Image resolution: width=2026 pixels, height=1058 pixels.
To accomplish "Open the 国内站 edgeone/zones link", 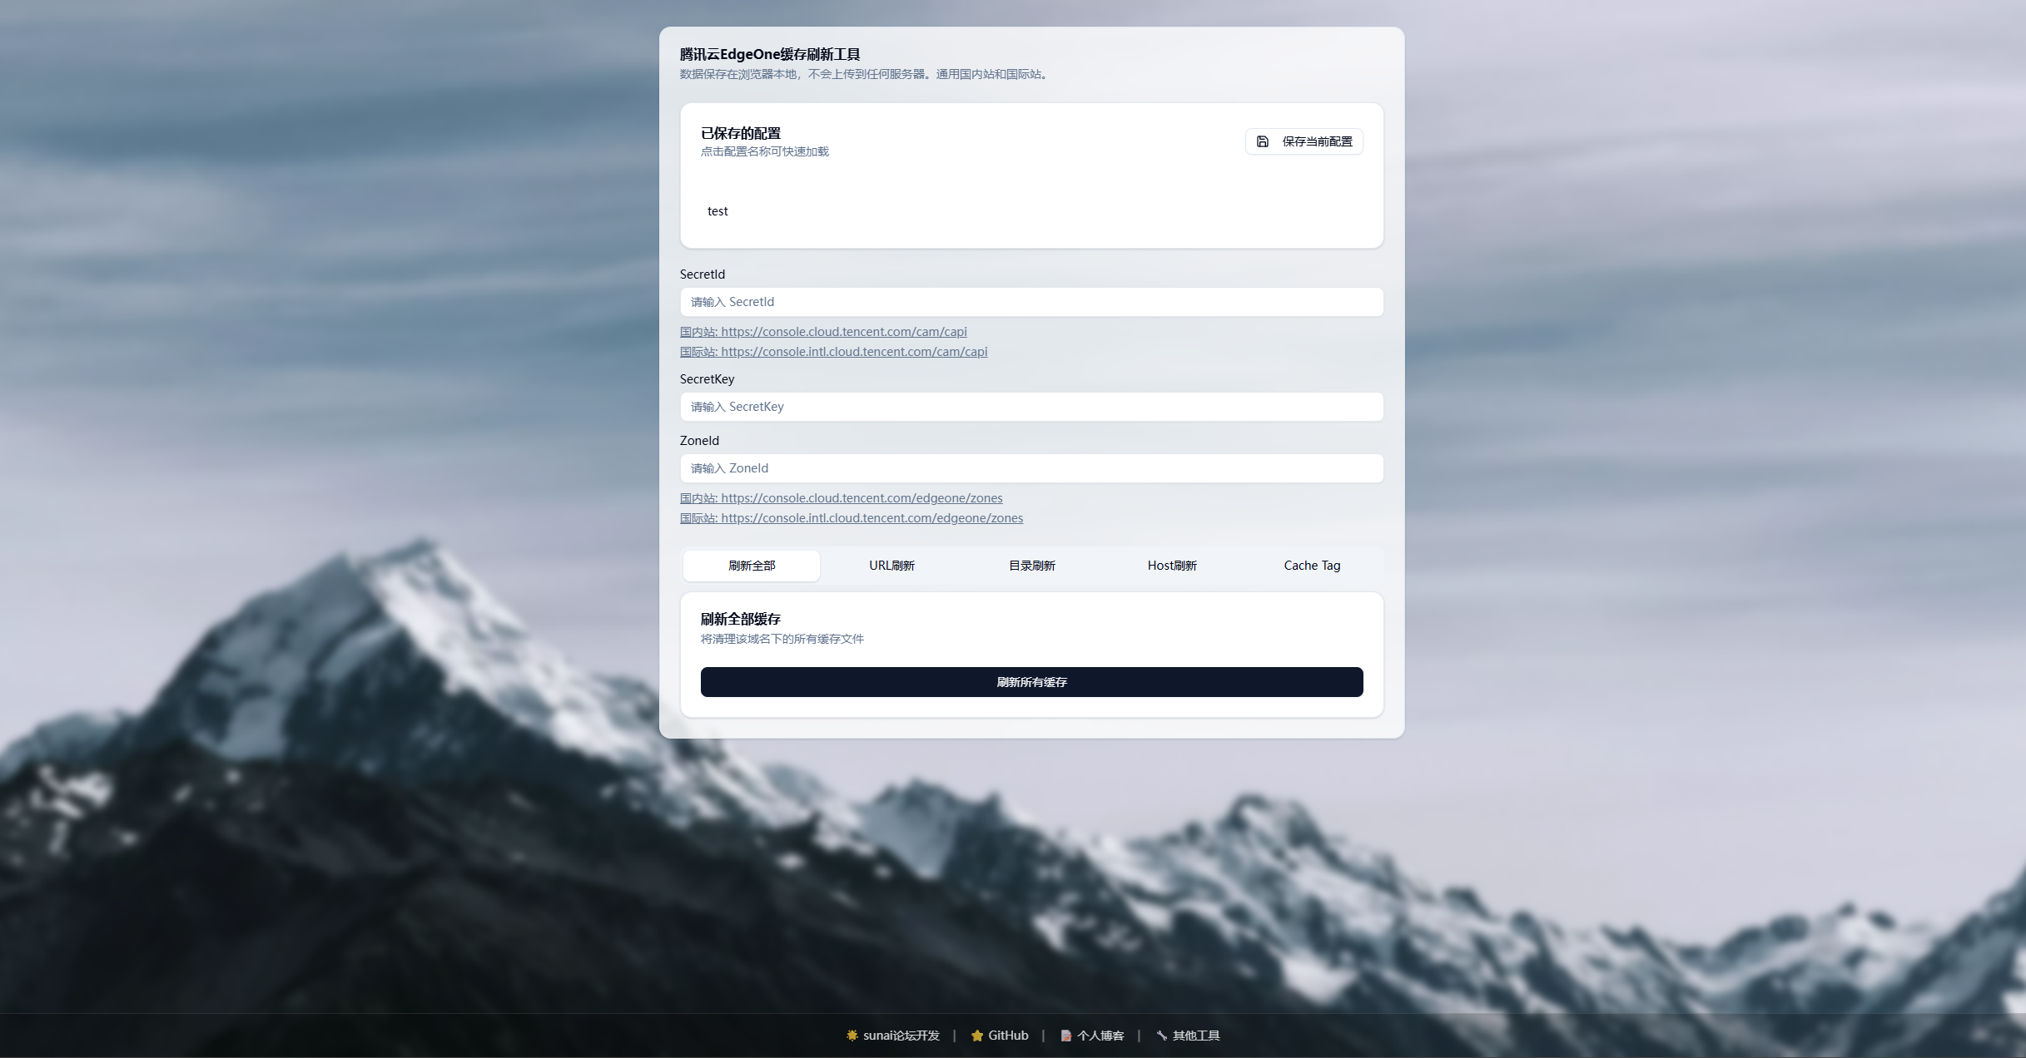I will coord(841,498).
